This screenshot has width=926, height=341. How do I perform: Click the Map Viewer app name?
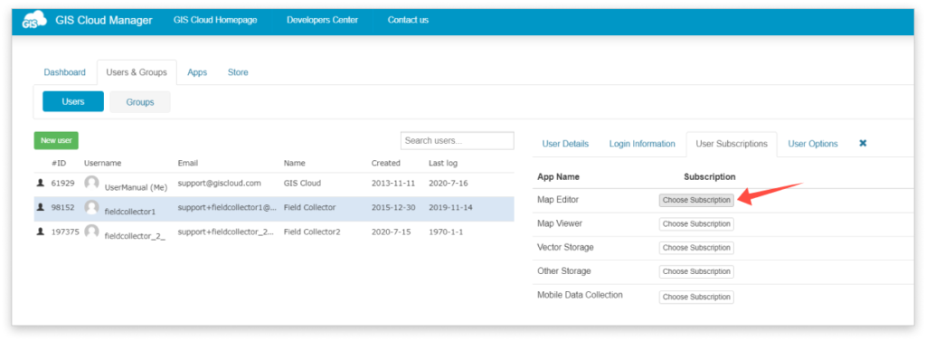pyautogui.click(x=560, y=223)
